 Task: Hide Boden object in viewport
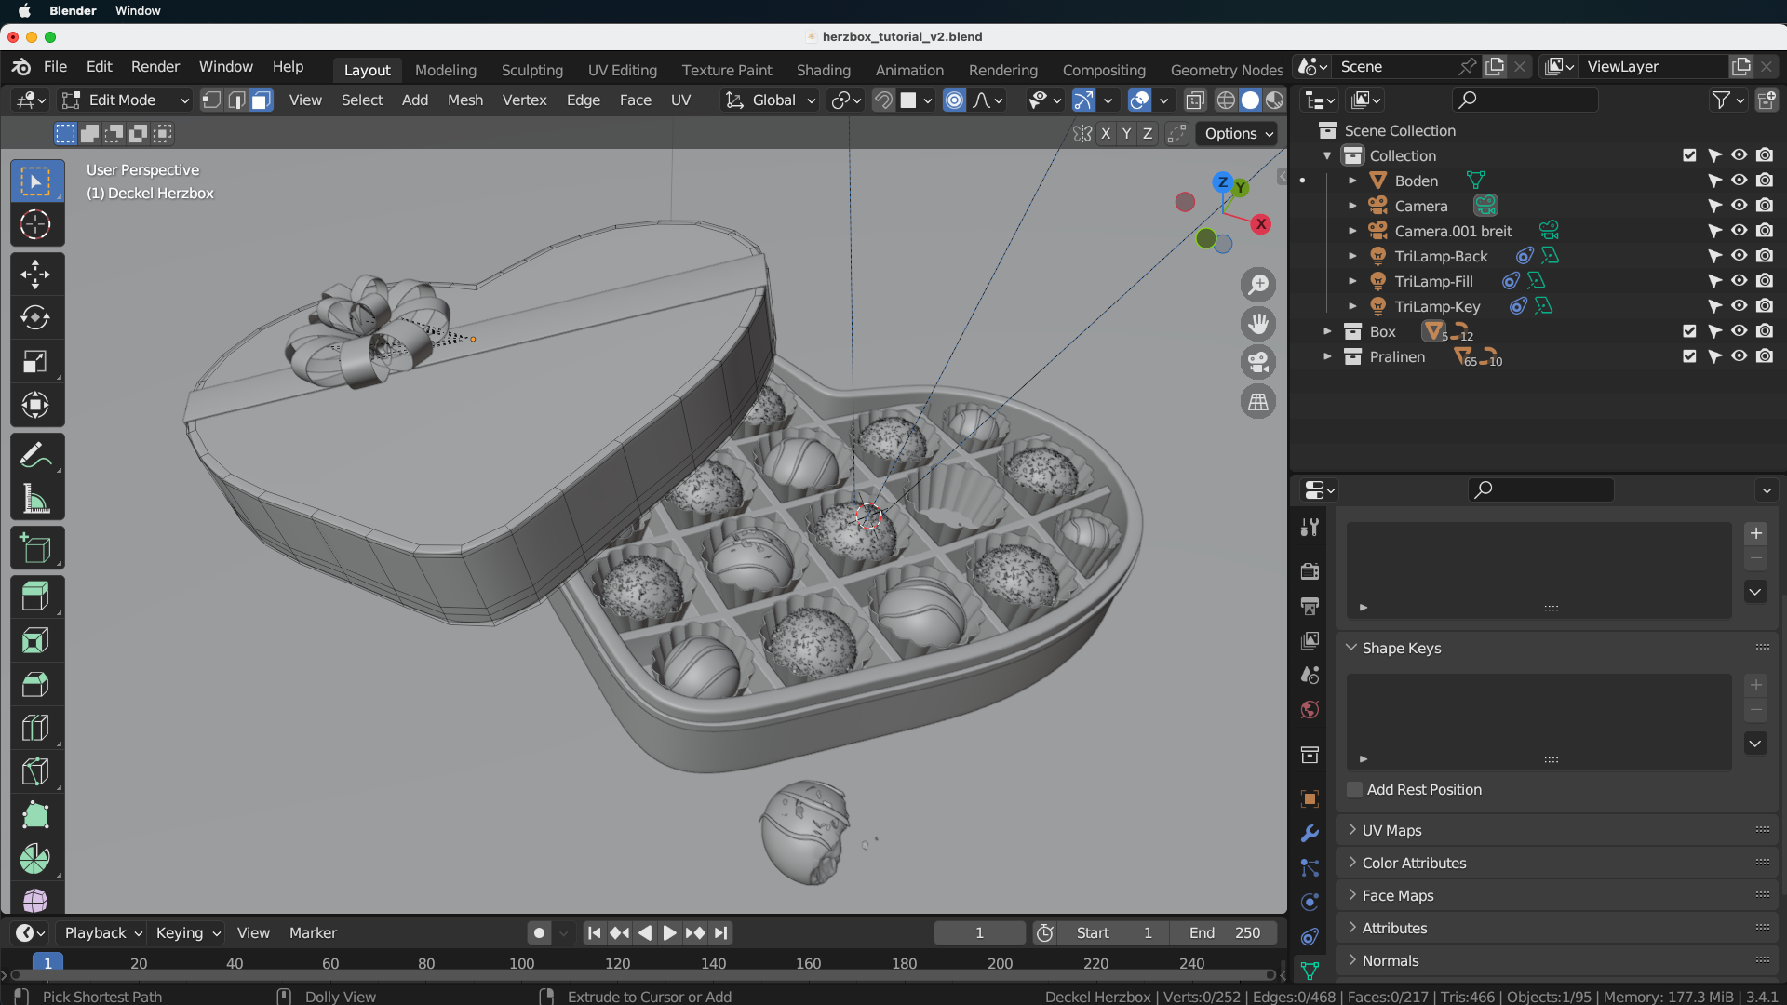coord(1739,181)
